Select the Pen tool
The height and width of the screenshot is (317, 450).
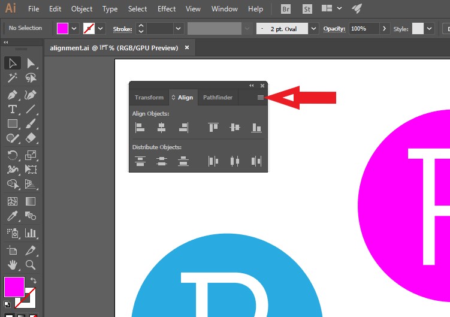[x=13, y=95]
